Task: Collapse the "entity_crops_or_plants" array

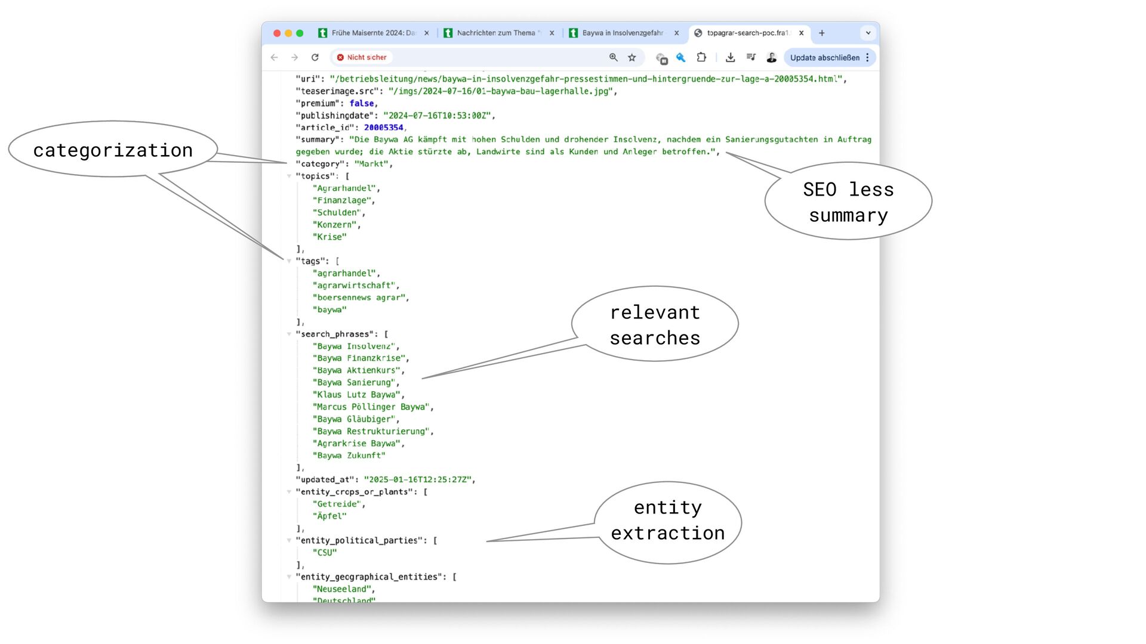Action: (x=289, y=492)
